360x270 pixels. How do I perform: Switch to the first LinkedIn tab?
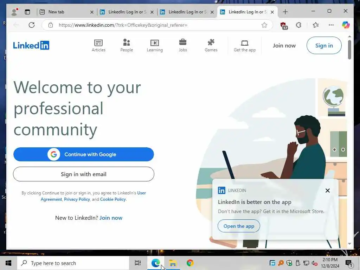click(x=127, y=12)
